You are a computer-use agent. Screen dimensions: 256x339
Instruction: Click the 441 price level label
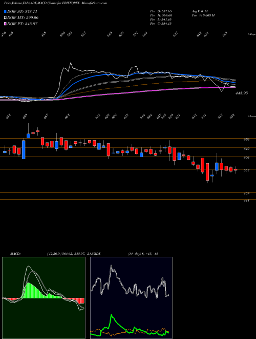(x=246, y=201)
